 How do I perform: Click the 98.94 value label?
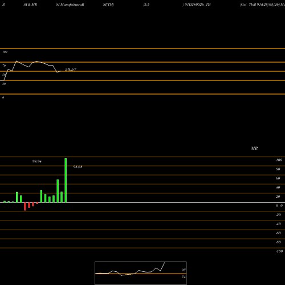pyautogui.click(x=37, y=161)
